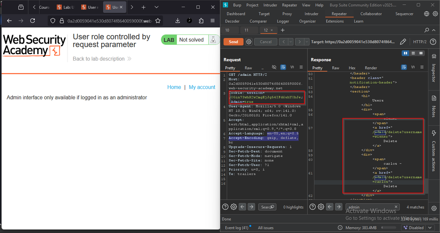Edit target with the pencil icon
The height and width of the screenshot is (233, 440).
[x=403, y=42]
